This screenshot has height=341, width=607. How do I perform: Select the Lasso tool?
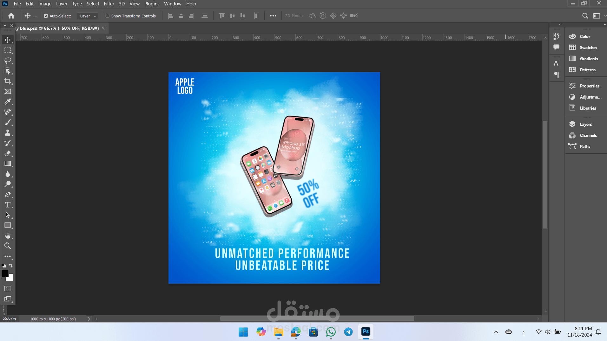click(8, 61)
